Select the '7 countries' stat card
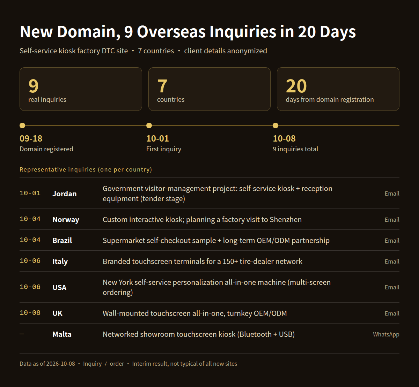The width and height of the screenshot is (419, 387). coord(209,89)
